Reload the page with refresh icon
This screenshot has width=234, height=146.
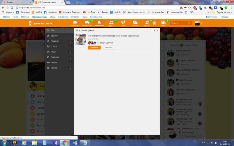click(x=12, y=8)
